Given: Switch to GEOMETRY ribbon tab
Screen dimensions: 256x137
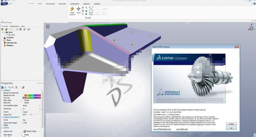Looking at the screenshot, I should 62,4.
